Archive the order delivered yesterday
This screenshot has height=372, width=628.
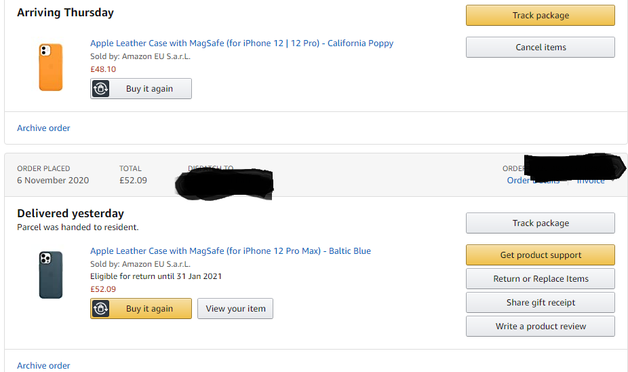pos(43,366)
